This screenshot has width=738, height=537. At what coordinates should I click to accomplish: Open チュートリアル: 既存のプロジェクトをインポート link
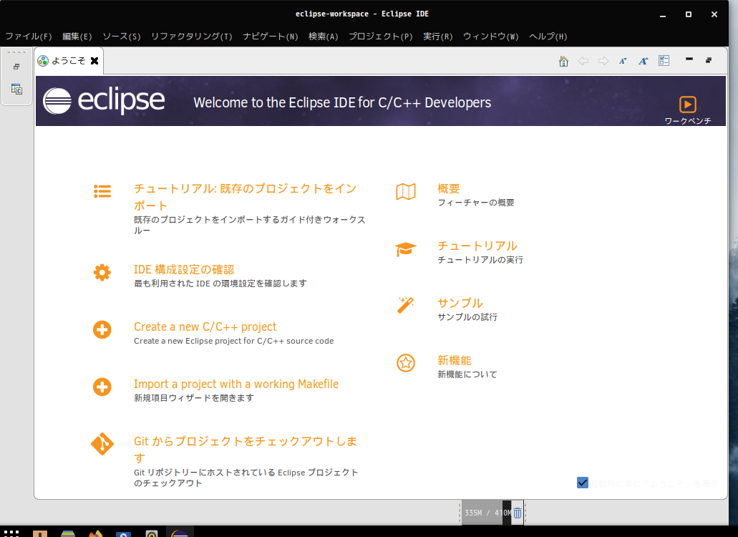[246, 197]
